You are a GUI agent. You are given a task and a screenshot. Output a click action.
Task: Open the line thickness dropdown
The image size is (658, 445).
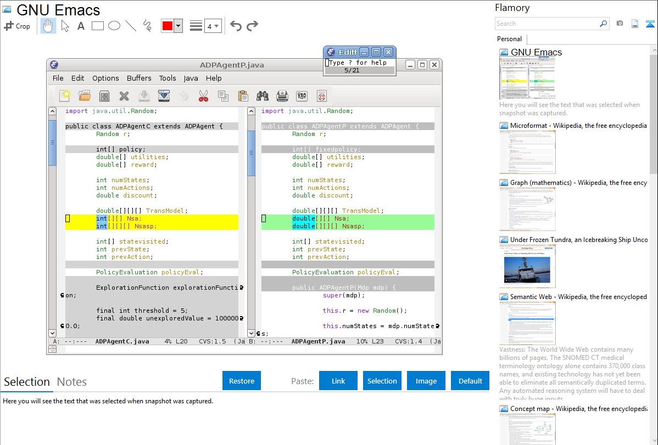point(213,26)
